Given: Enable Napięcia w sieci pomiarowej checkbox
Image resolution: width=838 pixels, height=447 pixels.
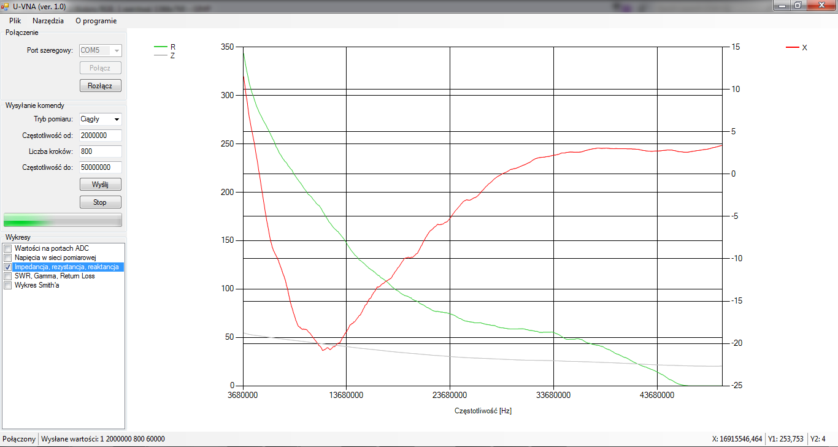Looking at the screenshot, I should pyautogui.click(x=8, y=258).
